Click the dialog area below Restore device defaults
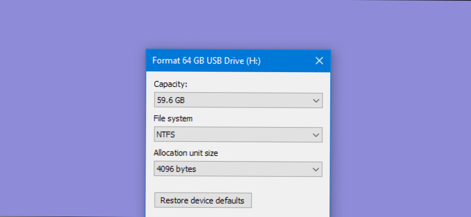The image size is (471, 217). pyautogui.click(x=202, y=213)
